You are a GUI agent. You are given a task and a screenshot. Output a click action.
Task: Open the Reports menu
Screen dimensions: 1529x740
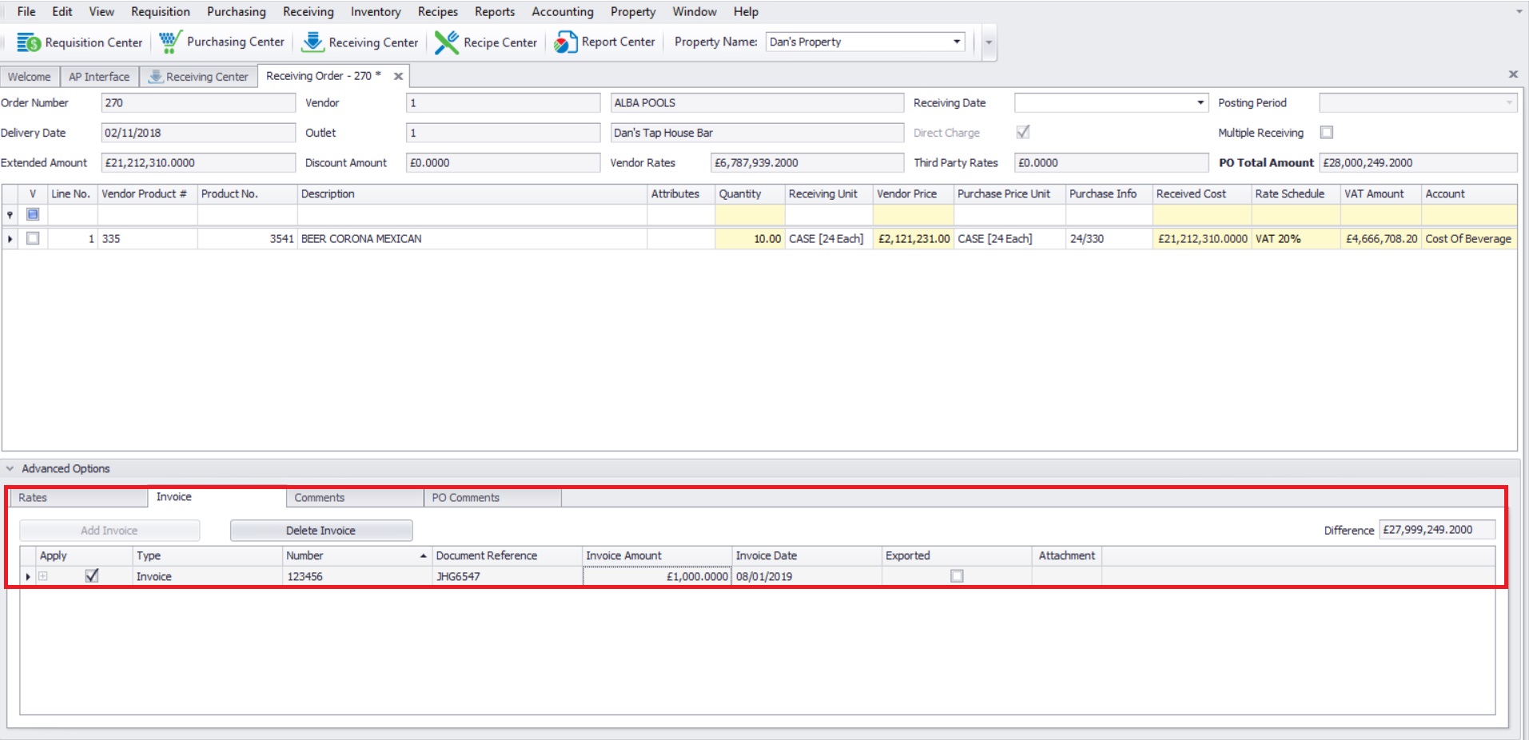(x=495, y=11)
